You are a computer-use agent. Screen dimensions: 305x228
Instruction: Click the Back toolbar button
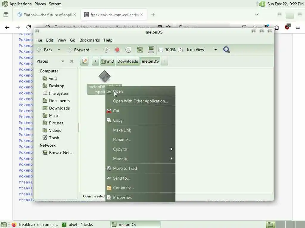point(45,50)
